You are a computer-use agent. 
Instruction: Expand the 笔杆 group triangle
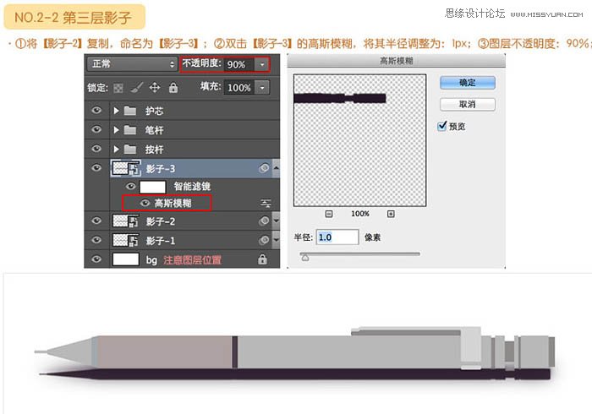(x=117, y=130)
